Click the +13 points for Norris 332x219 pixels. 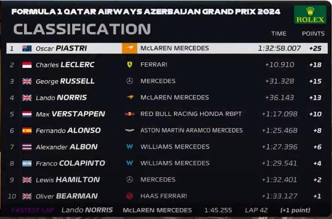[x=315, y=97]
